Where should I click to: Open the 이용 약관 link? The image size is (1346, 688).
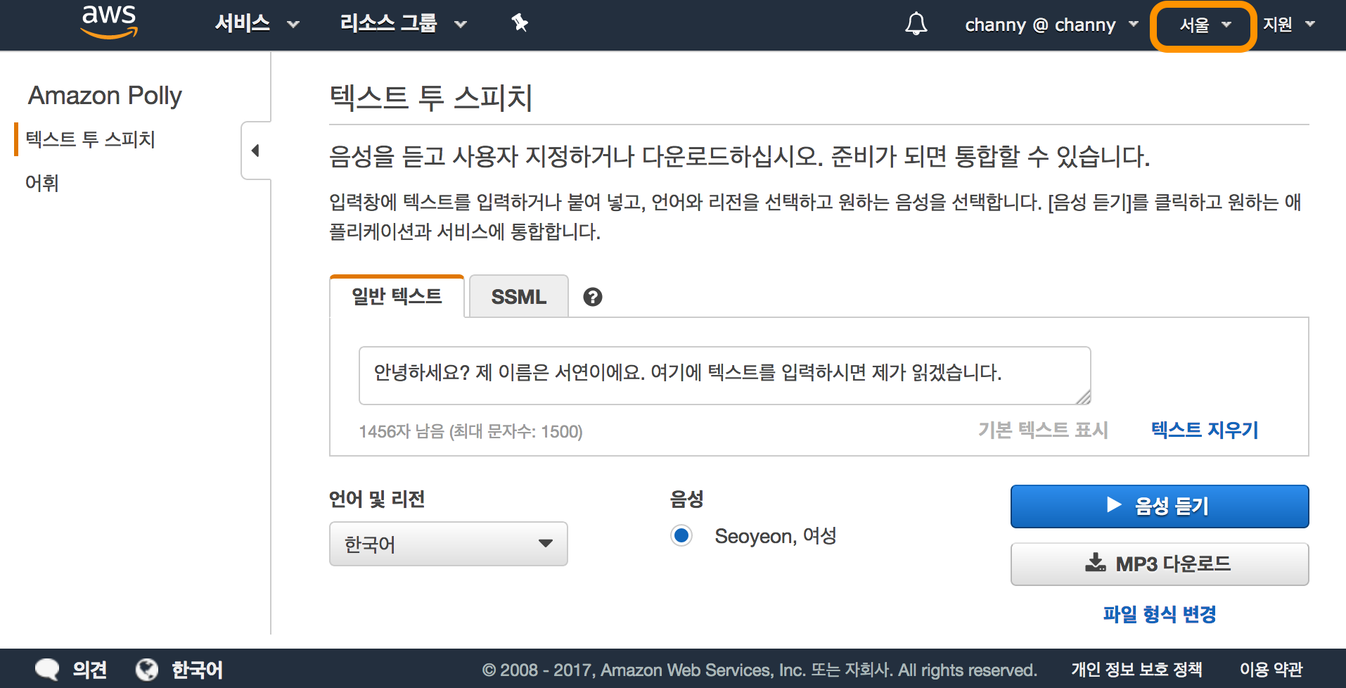[1271, 669]
